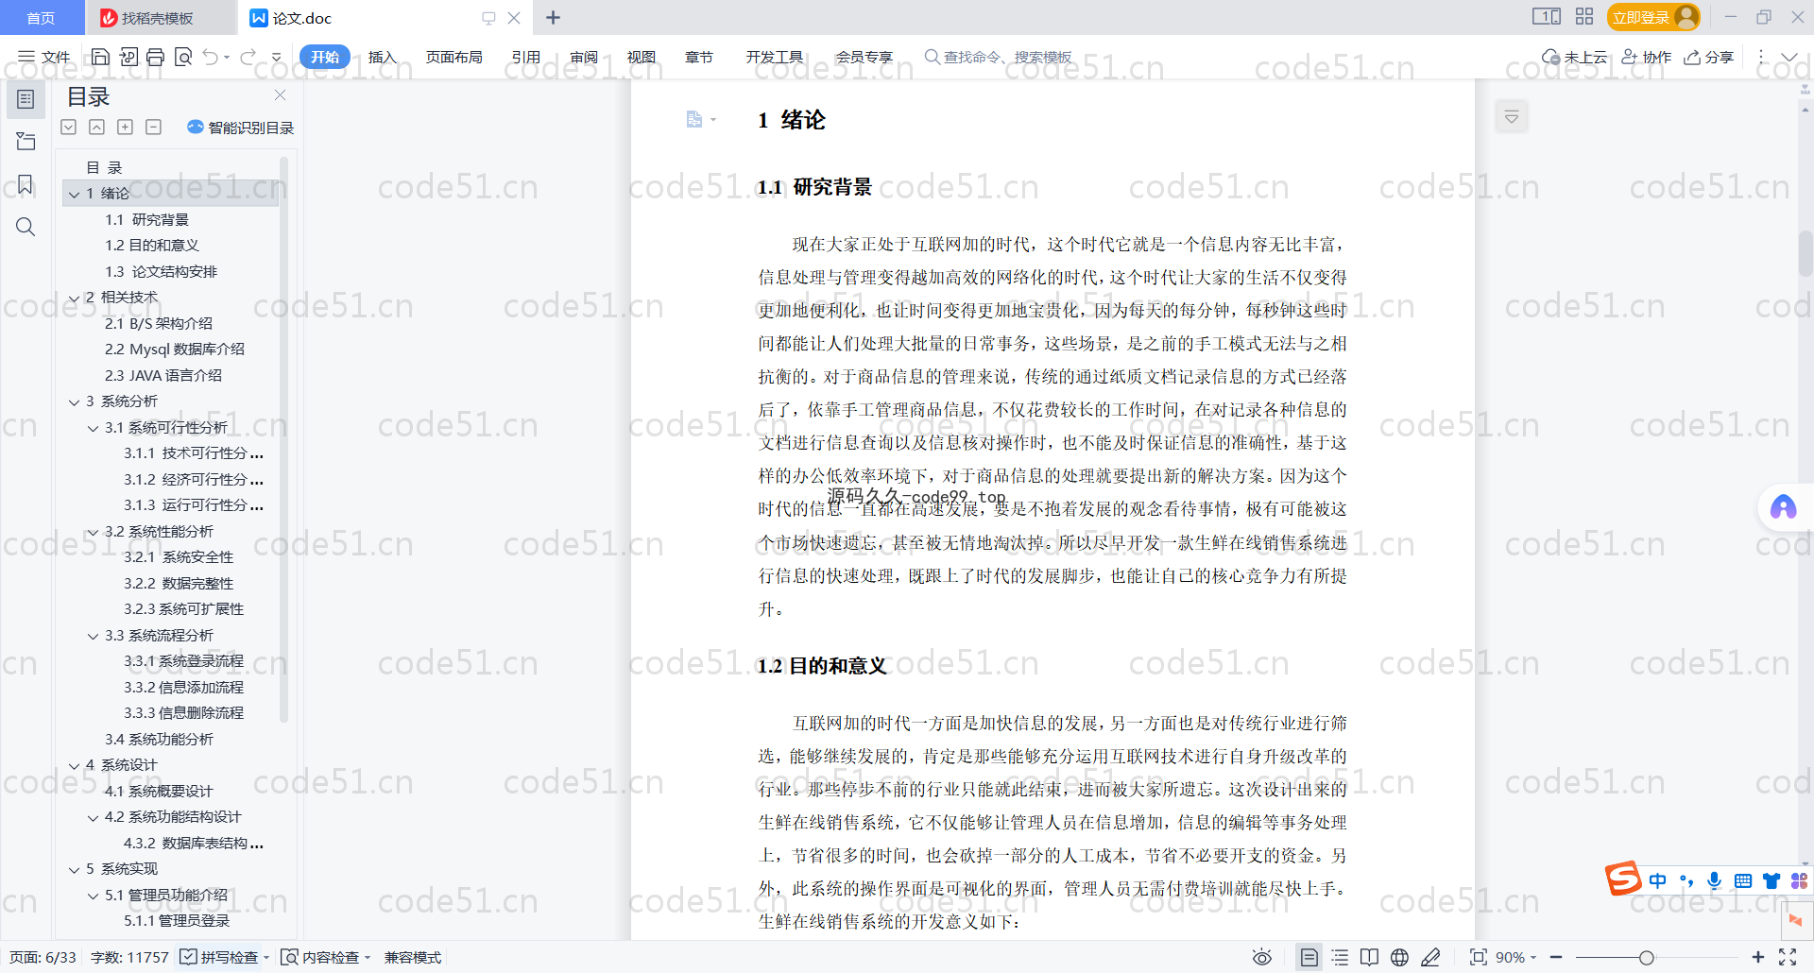
Task: Collapse chapter 4 系统设计 in outline
Action: pos(74,765)
